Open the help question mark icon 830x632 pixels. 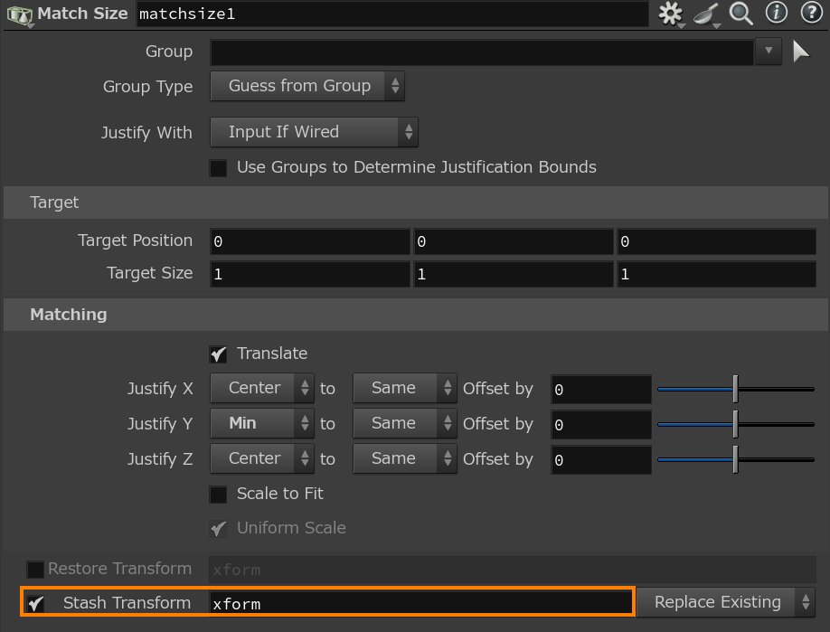(810, 14)
